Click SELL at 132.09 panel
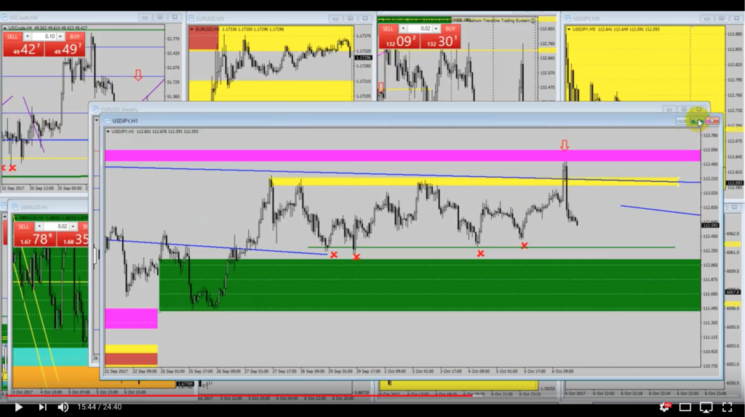This screenshot has width=745, height=417. click(x=389, y=29)
